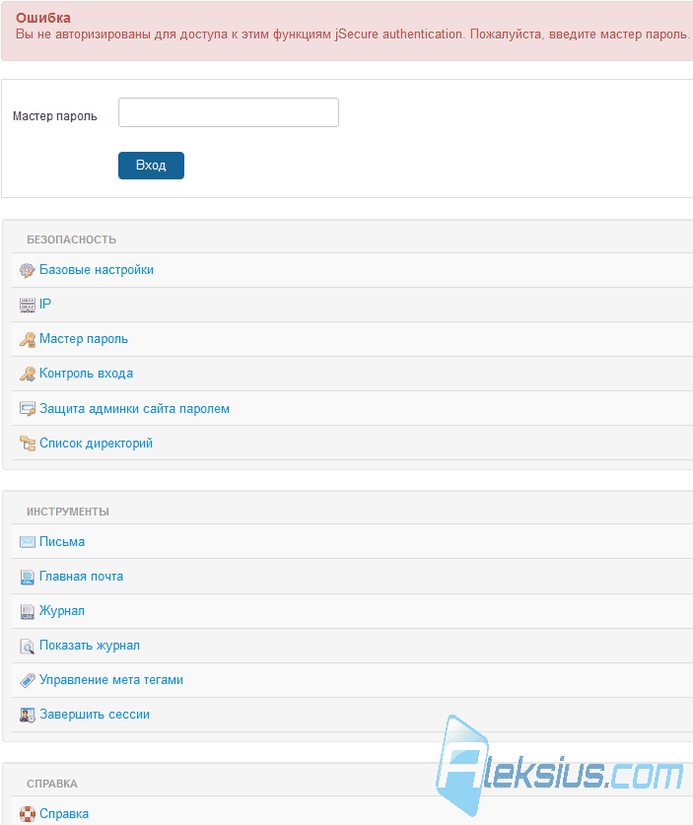Open Журнал link
Viewport: 693px width, 825px height.
click(62, 611)
